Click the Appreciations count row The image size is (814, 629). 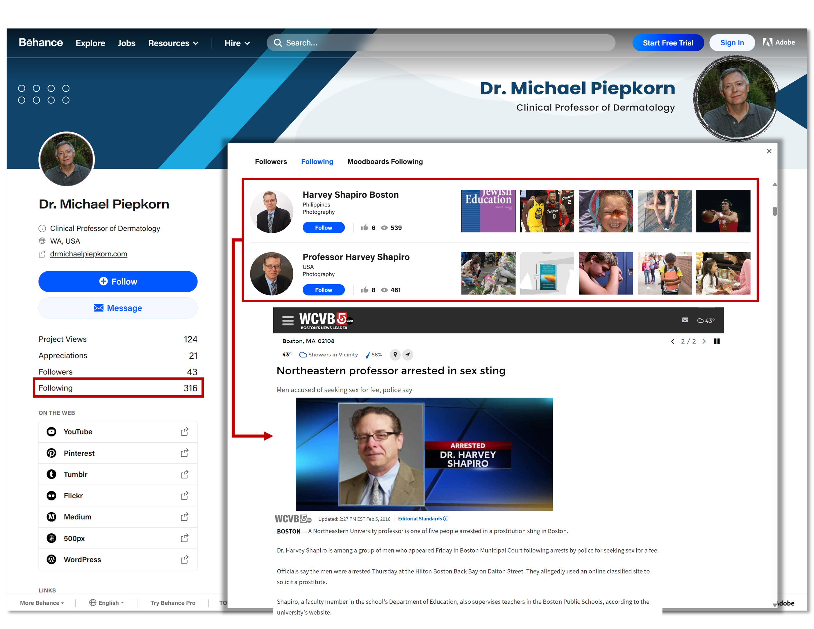tap(118, 355)
